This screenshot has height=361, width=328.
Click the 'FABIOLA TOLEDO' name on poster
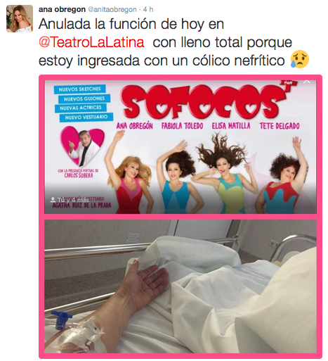point(182,126)
